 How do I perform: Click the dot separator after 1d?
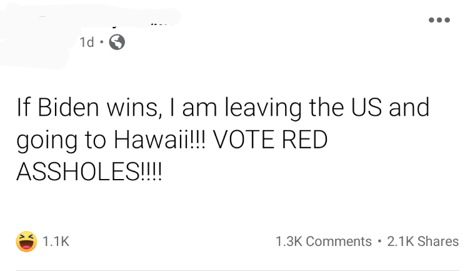point(101,42)
